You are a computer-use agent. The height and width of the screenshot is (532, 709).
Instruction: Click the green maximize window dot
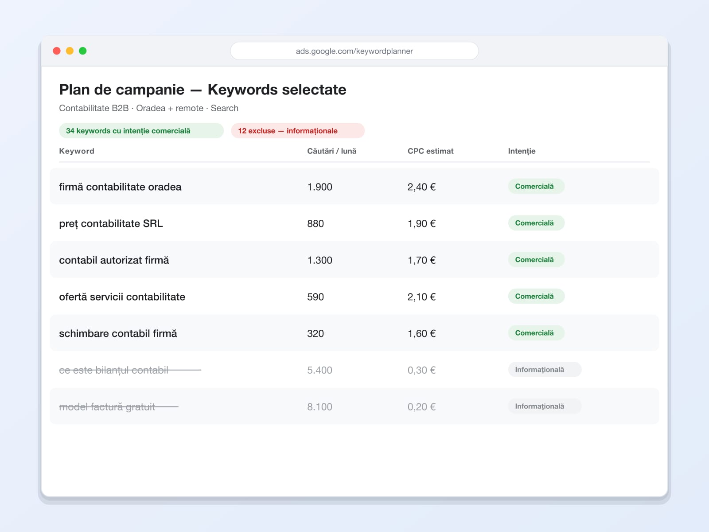[x=82, y=51]
